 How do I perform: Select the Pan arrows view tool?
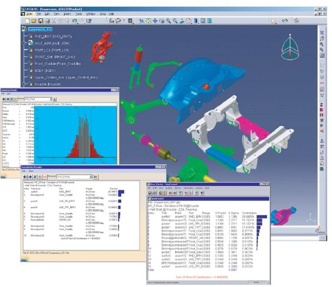click(155, 21)
